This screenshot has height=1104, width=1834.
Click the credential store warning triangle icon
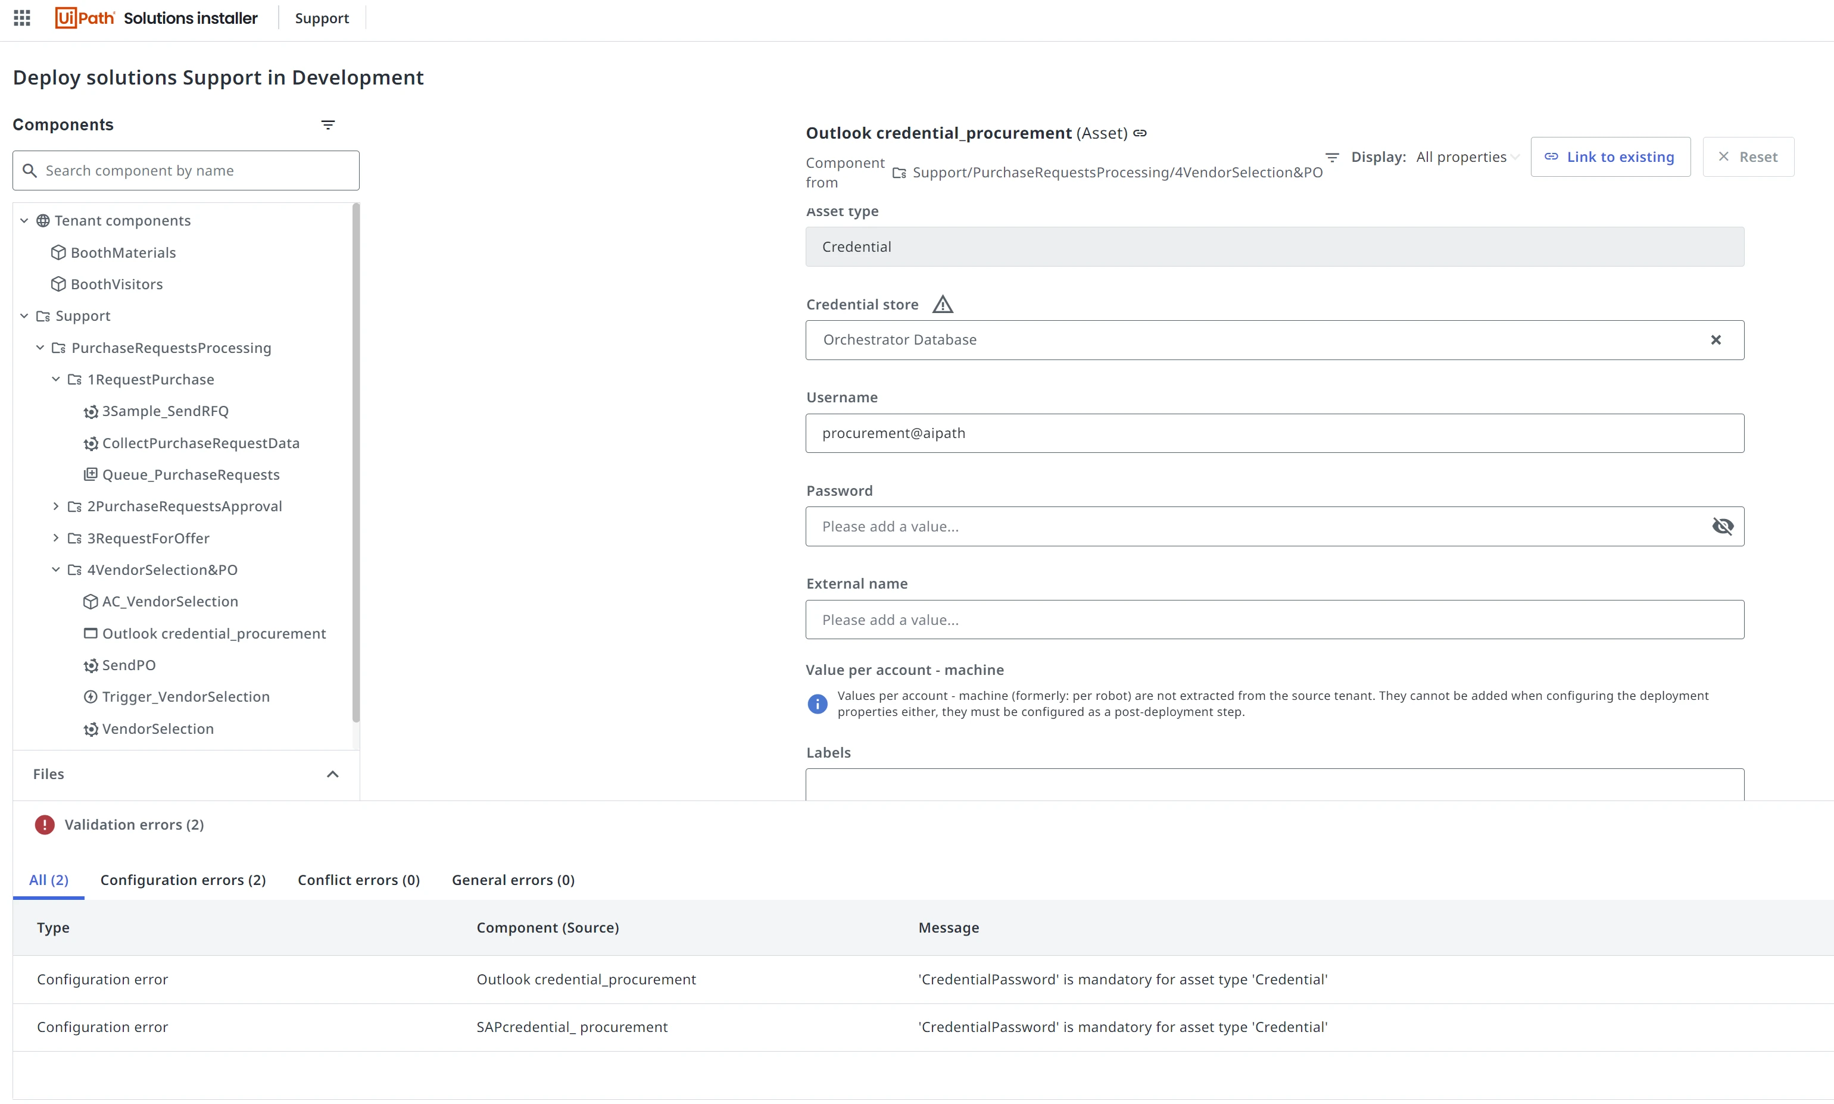[942, 304]
